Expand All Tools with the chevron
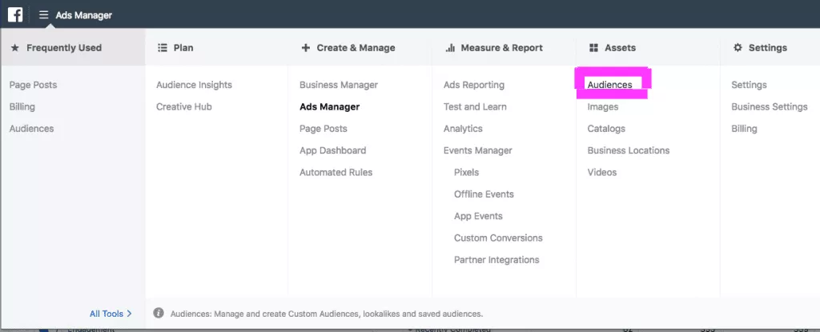Viewport: 820px width, 332px height. pyautogui.click(x=129, y=314)
